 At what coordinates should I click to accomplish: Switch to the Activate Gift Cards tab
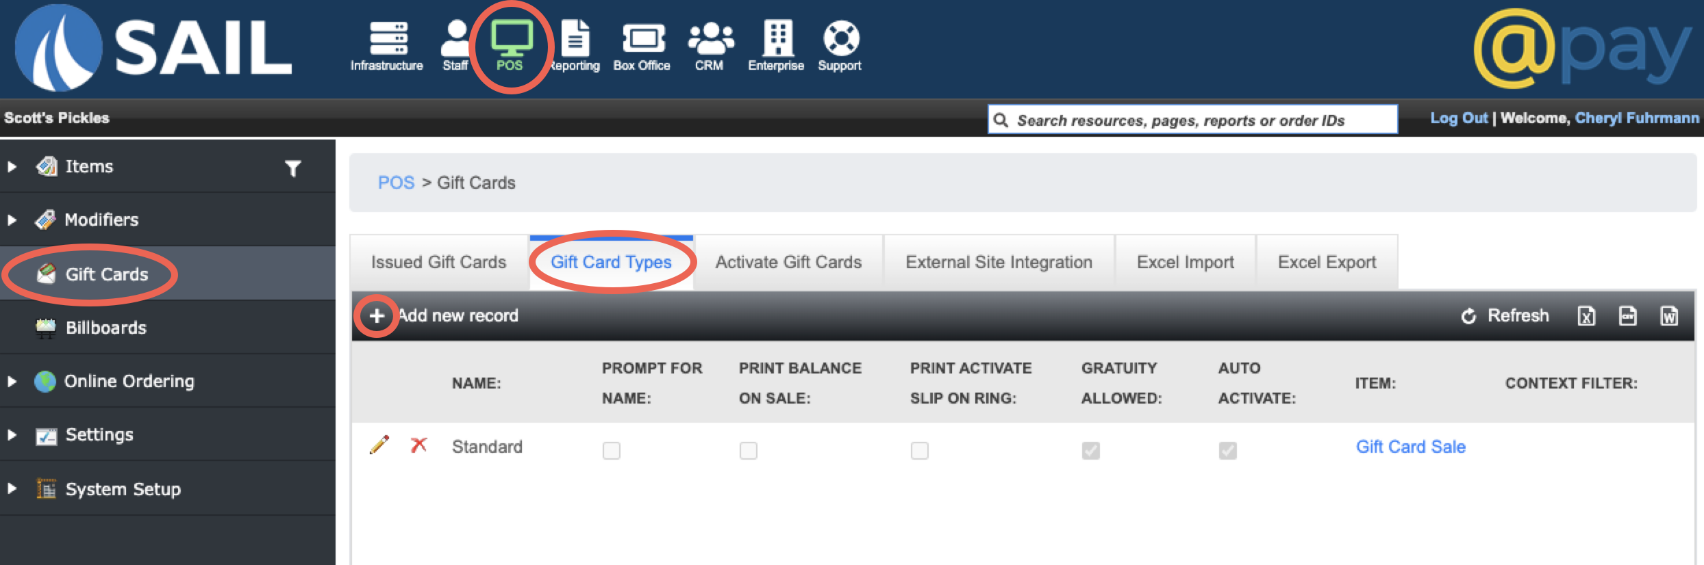[789, 262]
